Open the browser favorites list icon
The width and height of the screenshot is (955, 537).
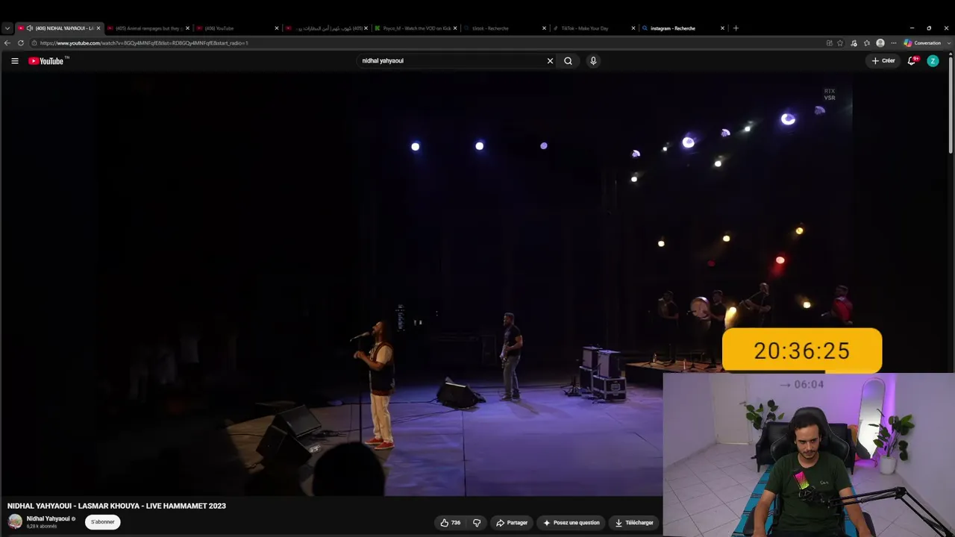pyautogui.click(x=867, y=43)
